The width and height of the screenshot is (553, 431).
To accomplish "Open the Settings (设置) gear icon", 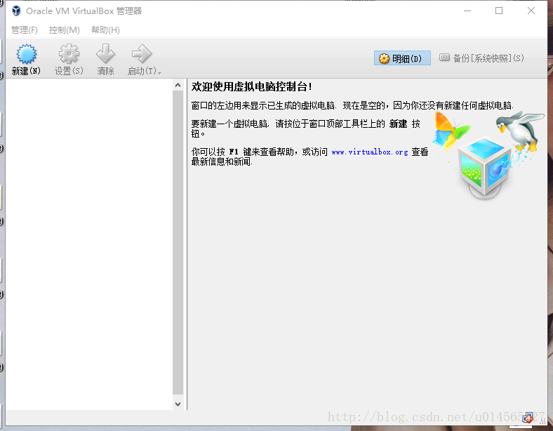I will [x=69, y=54].
